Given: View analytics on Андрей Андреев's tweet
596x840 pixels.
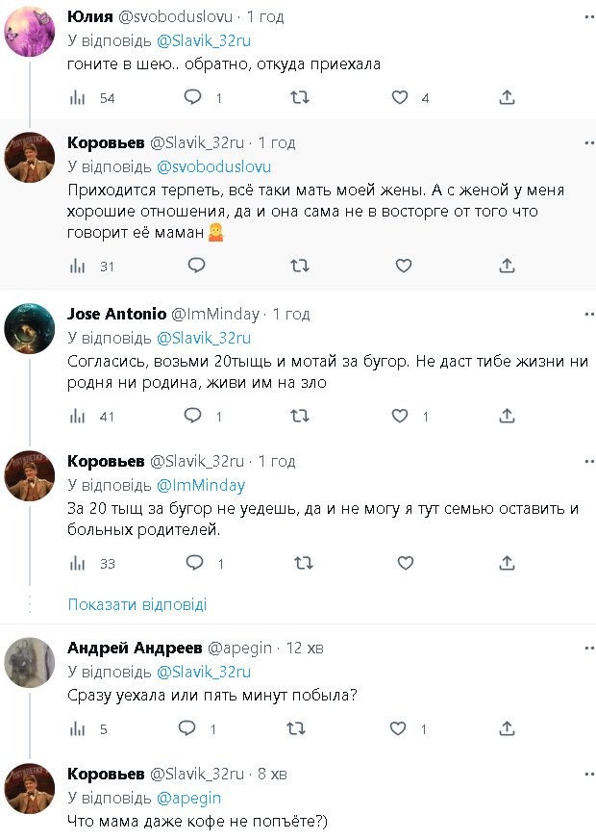Looking at the screenshot, I should (78, 729).
